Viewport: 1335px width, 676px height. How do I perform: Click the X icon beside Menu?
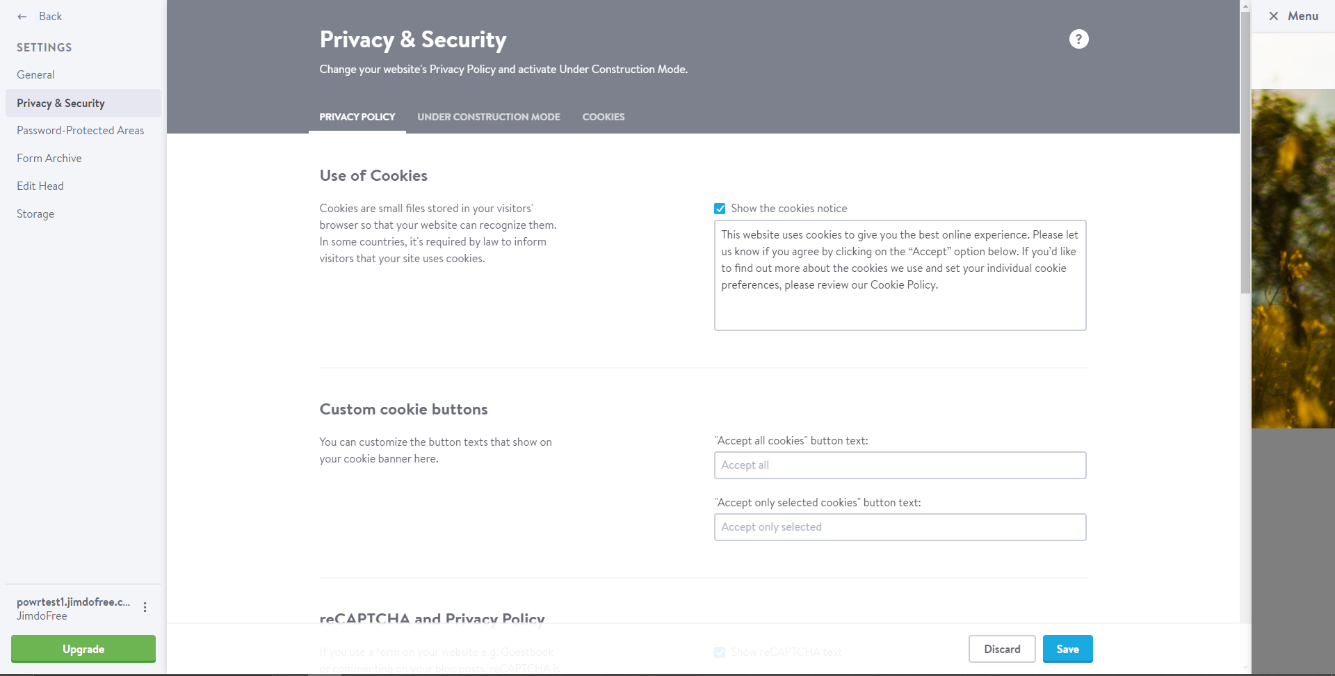(x=1273, y=16)
